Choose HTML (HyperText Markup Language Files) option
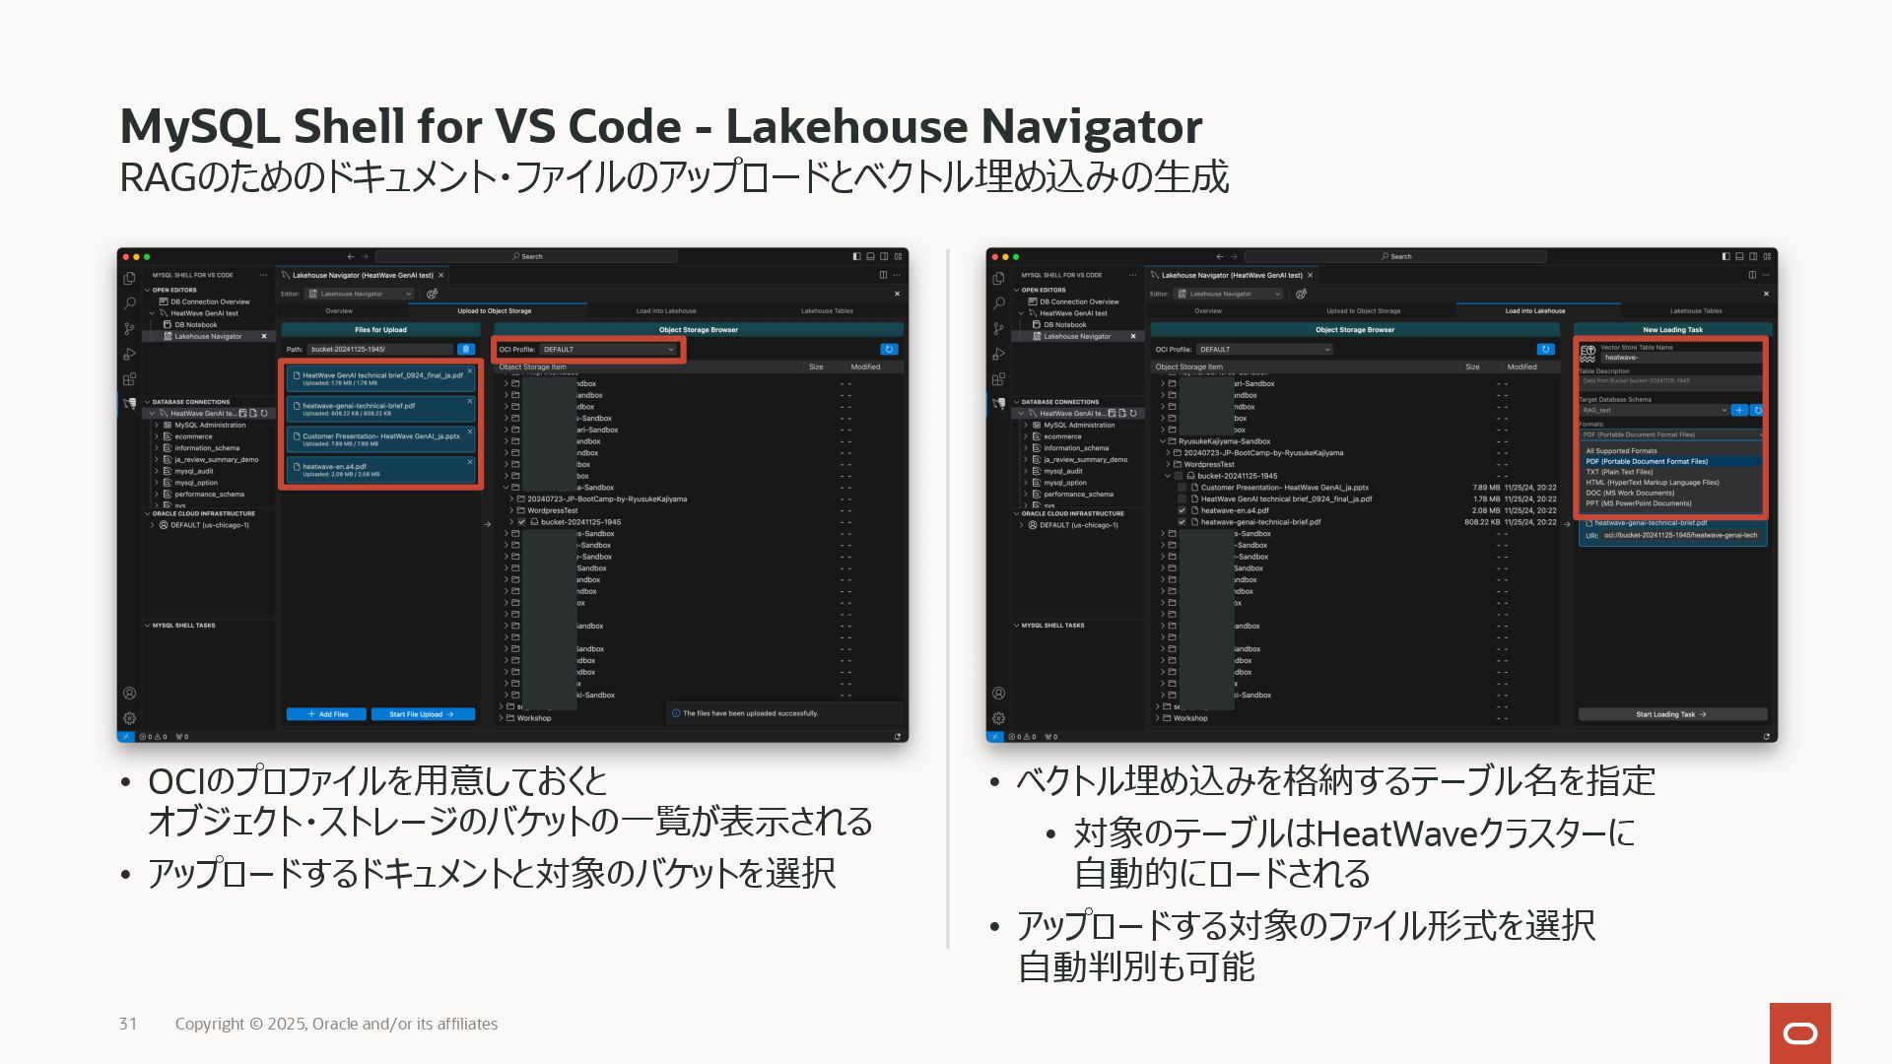Image resolution: width=1892 pixels, height=1064 pixels. coord(1671,483)
